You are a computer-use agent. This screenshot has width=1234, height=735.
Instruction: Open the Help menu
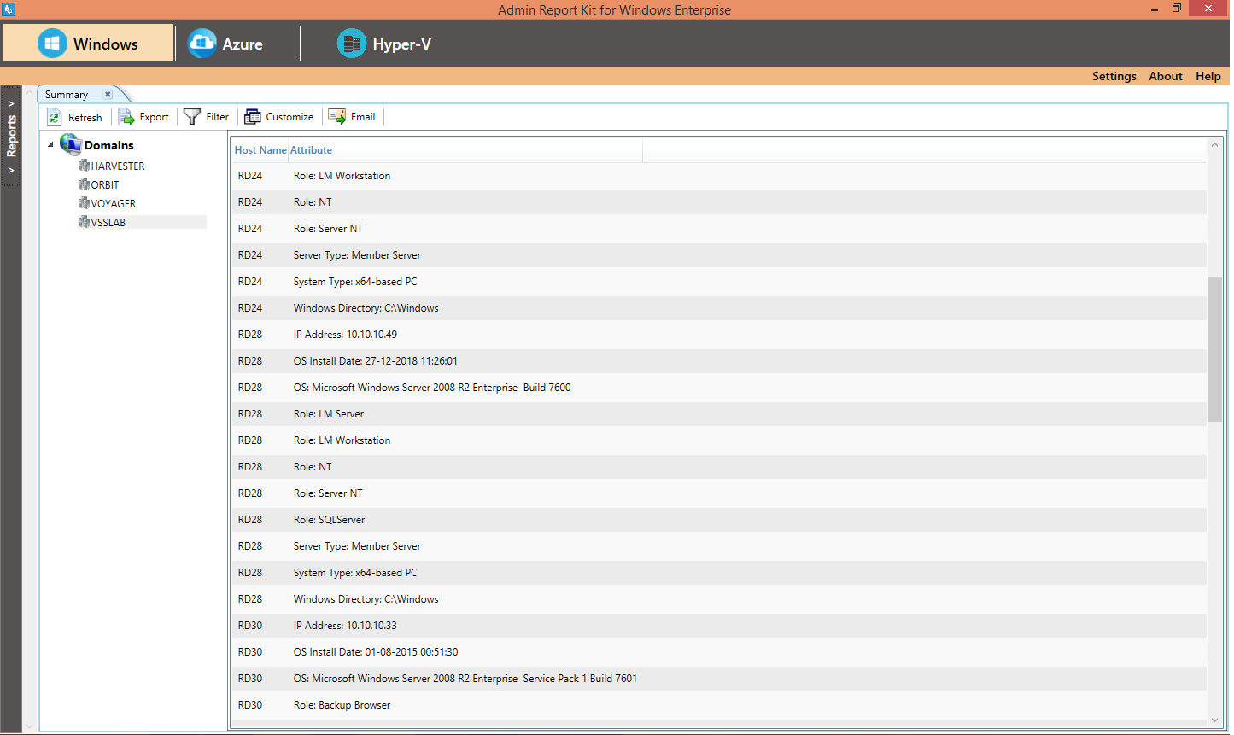[x=1208, y=76]
